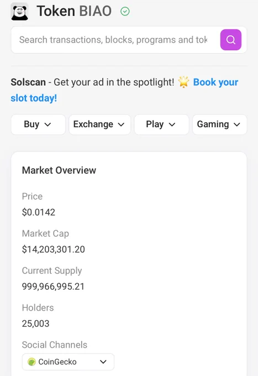Click the BIAO panda token logo
This screenshot has width=258, height=376.
point(20,12)
